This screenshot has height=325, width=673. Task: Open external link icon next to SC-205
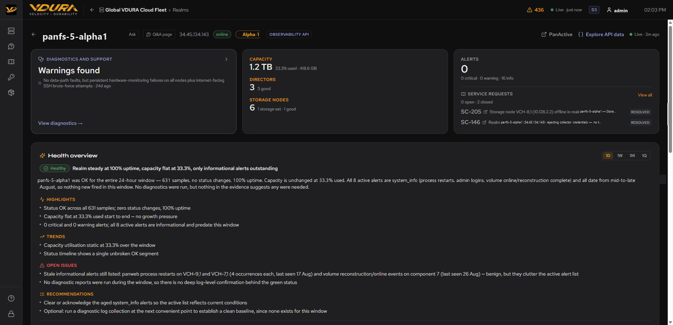coord(485,112)
